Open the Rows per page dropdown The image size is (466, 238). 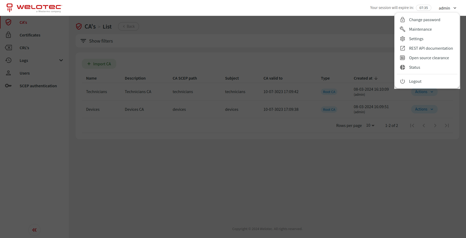[370, 125]
